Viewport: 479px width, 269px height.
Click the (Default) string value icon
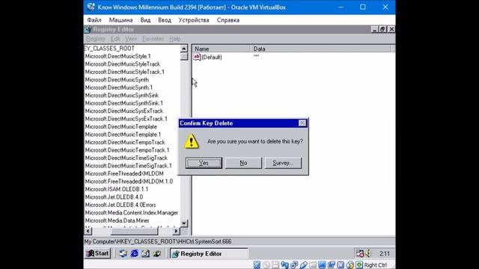point(197,57)
